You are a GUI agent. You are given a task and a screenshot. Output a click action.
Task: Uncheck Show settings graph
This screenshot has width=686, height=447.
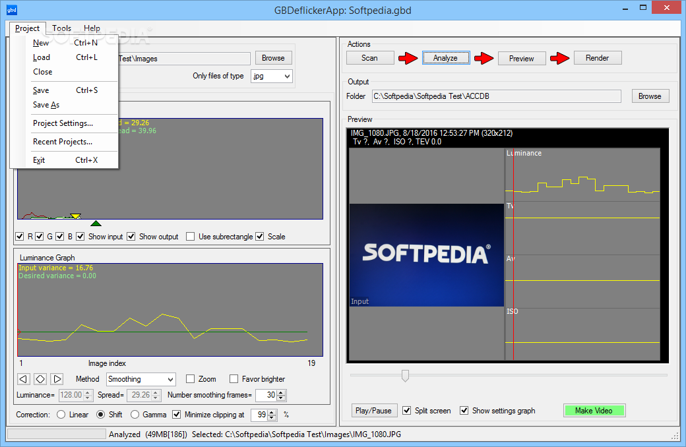pos(464,410)
